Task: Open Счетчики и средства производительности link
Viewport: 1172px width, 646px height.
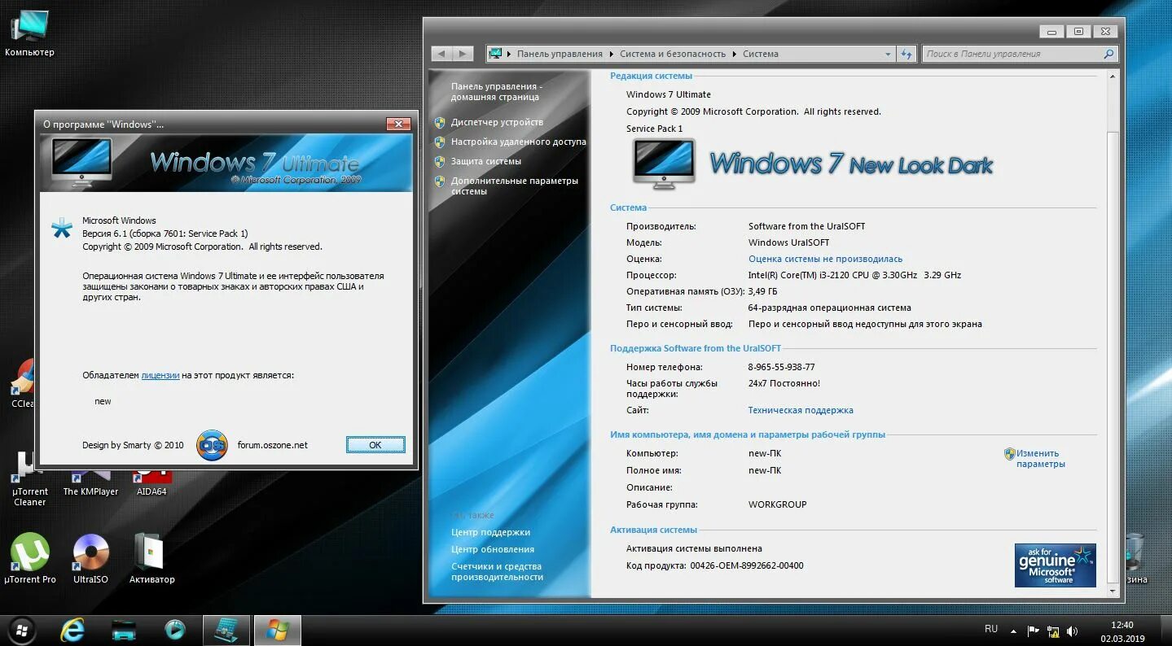Action: (x=497, y=571)
